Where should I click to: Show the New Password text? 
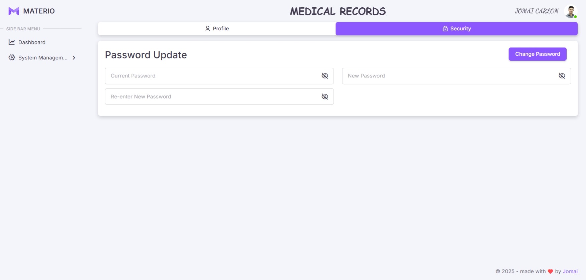[562, 76]
